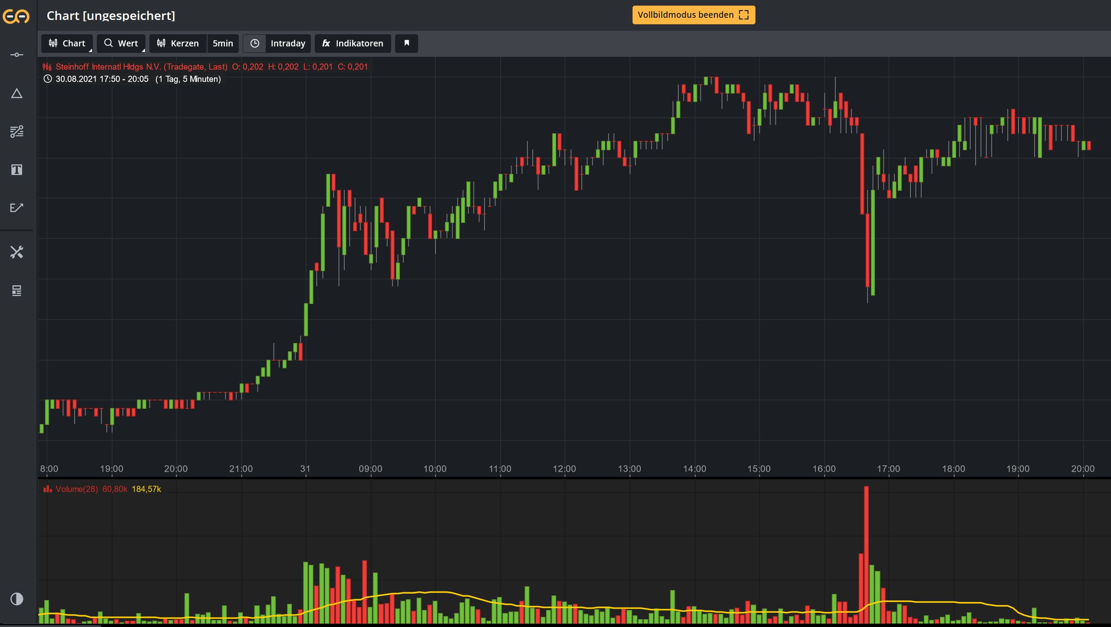Exit fullscreen via Vollbildmodus beenden
The height and width of the screenshot is (627, 1111).
click(x=693, y=15)
